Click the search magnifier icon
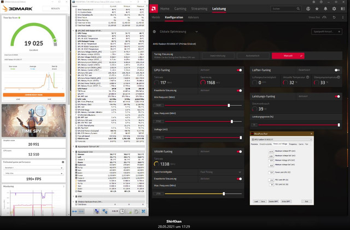This screenshot has width=350, height=230. click(x=298, y=9)
